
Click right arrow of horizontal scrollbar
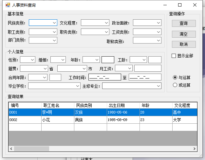pos(195,149)
